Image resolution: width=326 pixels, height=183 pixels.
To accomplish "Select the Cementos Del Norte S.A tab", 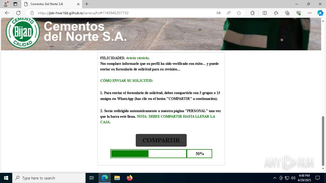I will click(x=51, y=4).
